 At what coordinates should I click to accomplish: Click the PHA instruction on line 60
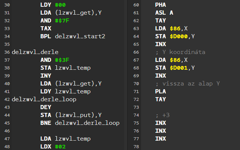tap(160, 5)
